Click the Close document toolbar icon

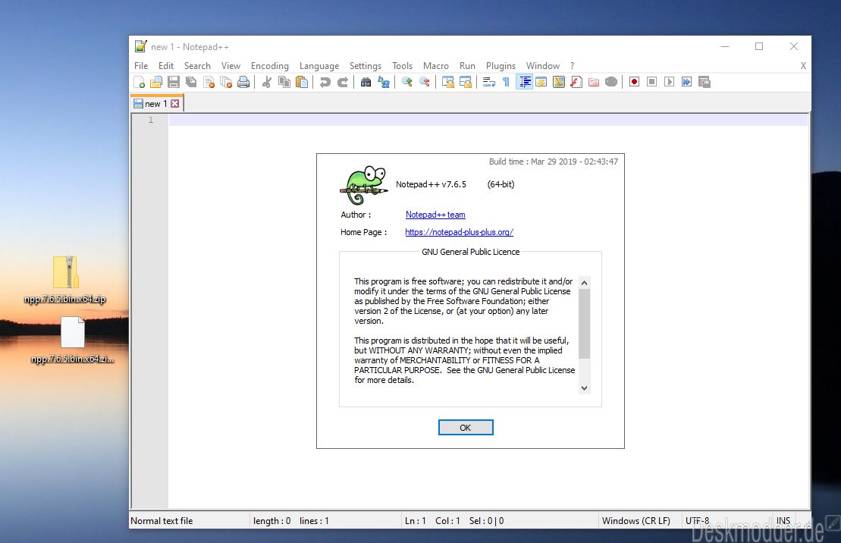tap(209, 82)
